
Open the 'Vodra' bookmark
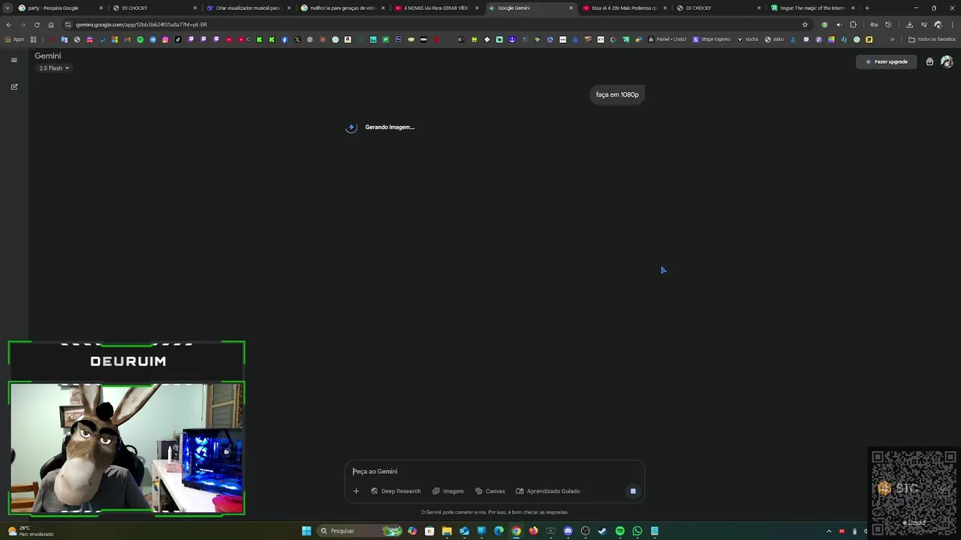coord(747,40)
